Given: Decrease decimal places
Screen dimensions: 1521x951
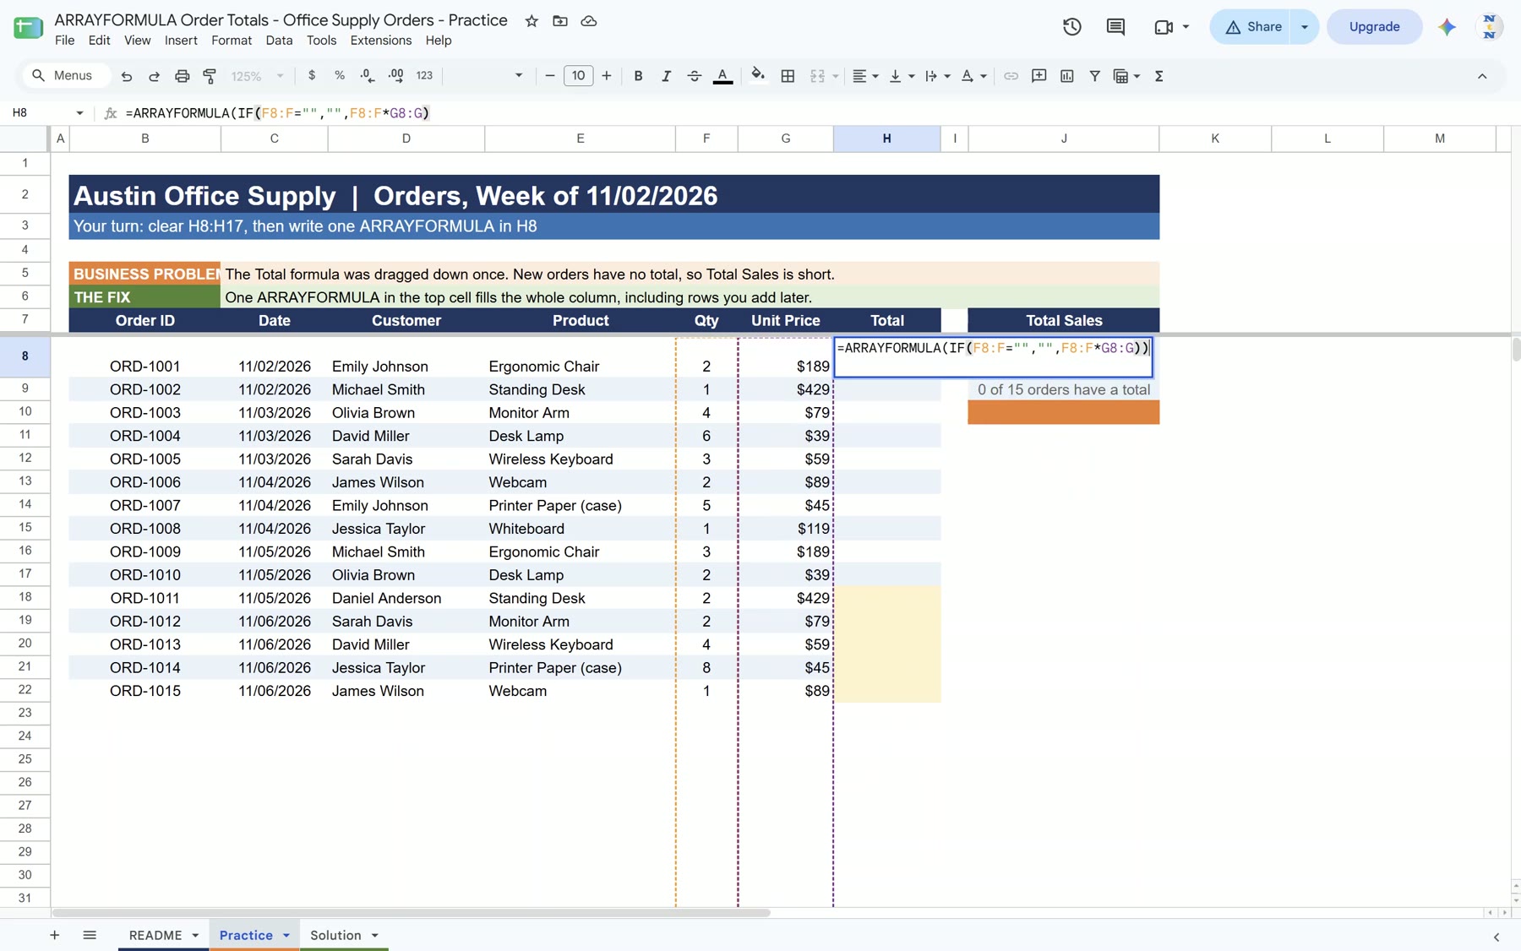Looking at the screenshot, I should 368,76.
